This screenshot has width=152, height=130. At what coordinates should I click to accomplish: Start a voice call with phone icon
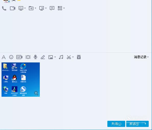4,8
